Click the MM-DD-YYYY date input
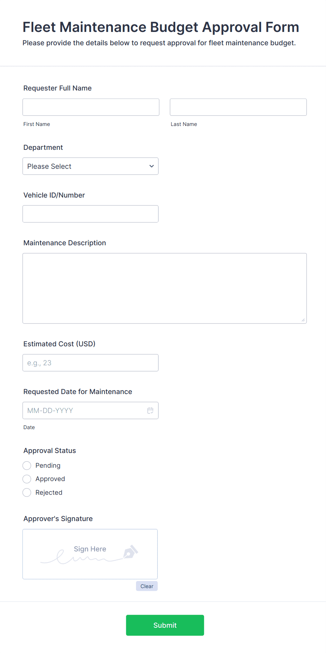This screenshot has width=326, height=653. click(84, 411)
